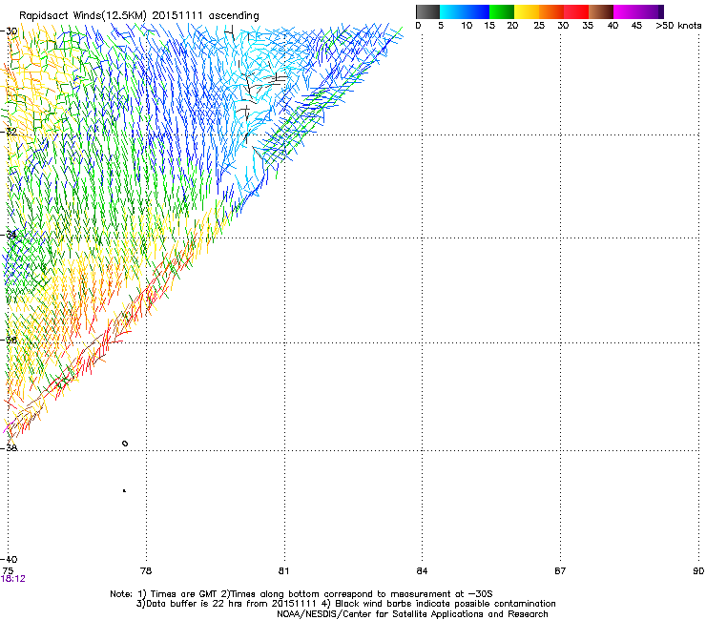
Task: Click the latitude label '-30' on left axis
Action: (x=10, y=31)
